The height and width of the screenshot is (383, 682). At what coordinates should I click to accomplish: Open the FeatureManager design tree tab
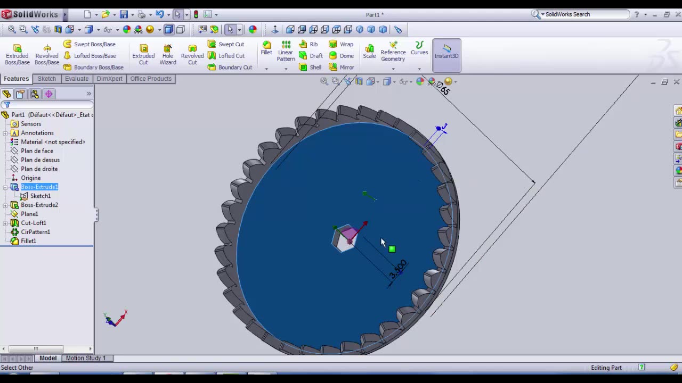pyautogui.click(x=6, y=94)
